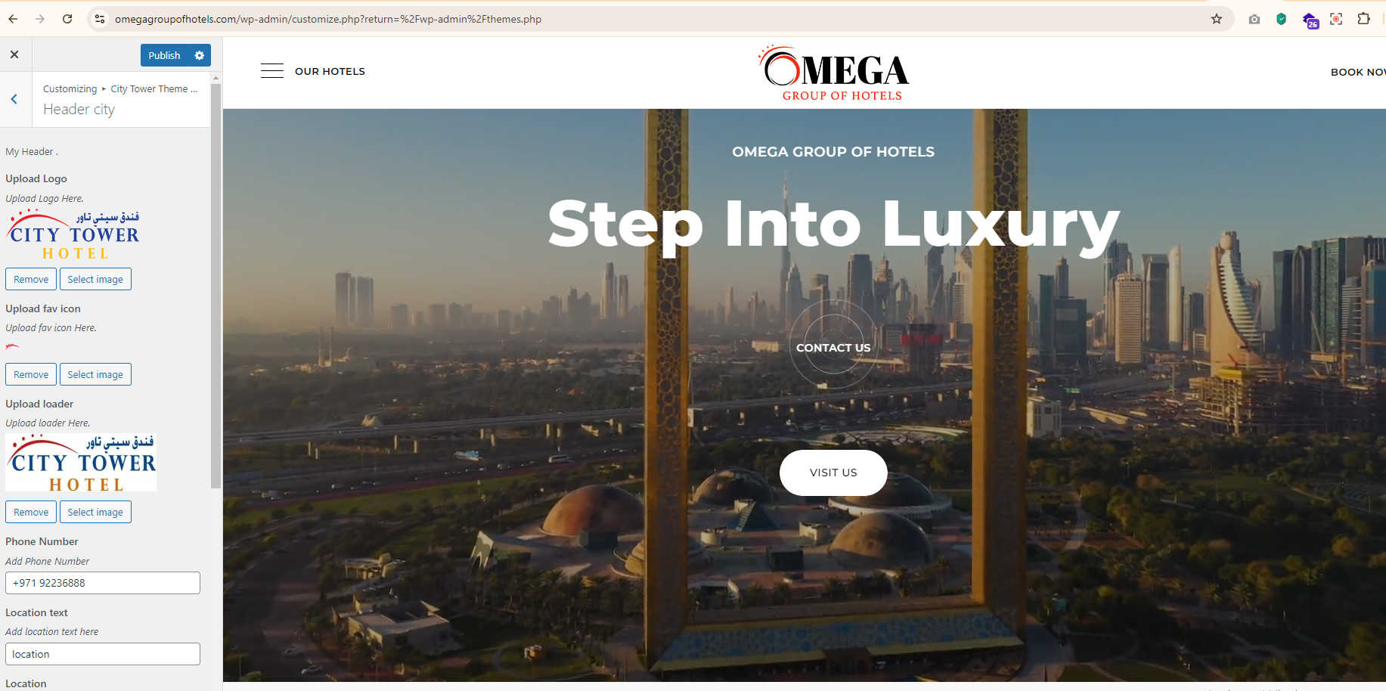1386x691 pixels.
Task: Open the browser extensions puzzle icon
Action: tap(1364, 19)
